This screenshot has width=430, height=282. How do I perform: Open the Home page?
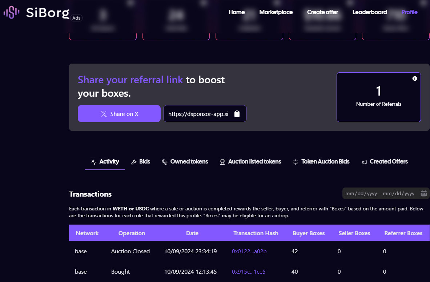pos(237,12)
